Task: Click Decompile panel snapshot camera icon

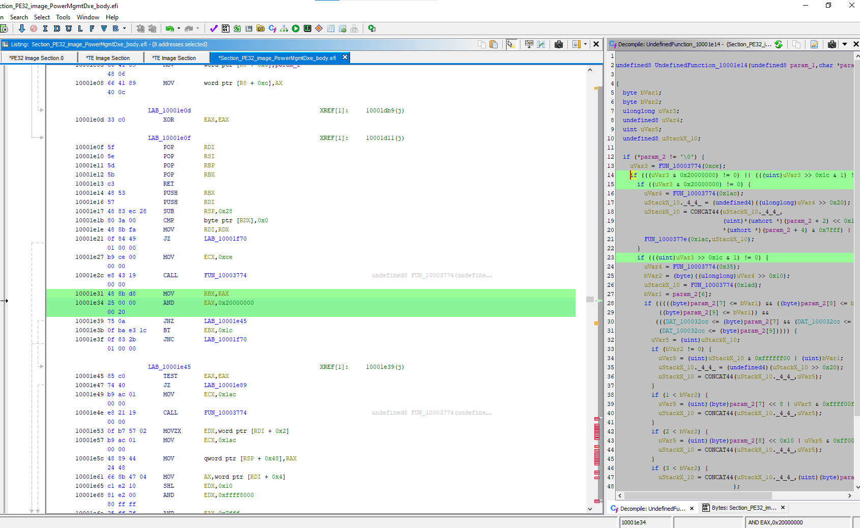Action: (832, 44)
